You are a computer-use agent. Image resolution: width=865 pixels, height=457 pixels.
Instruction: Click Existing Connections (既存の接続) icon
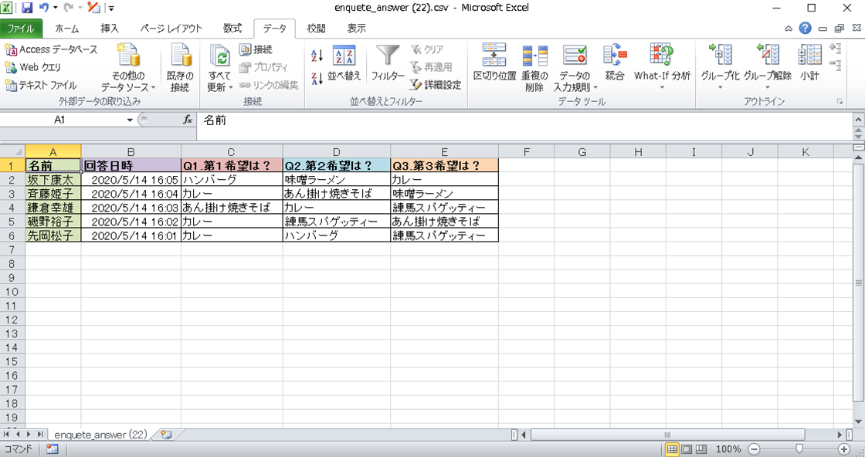pos(180,56)
